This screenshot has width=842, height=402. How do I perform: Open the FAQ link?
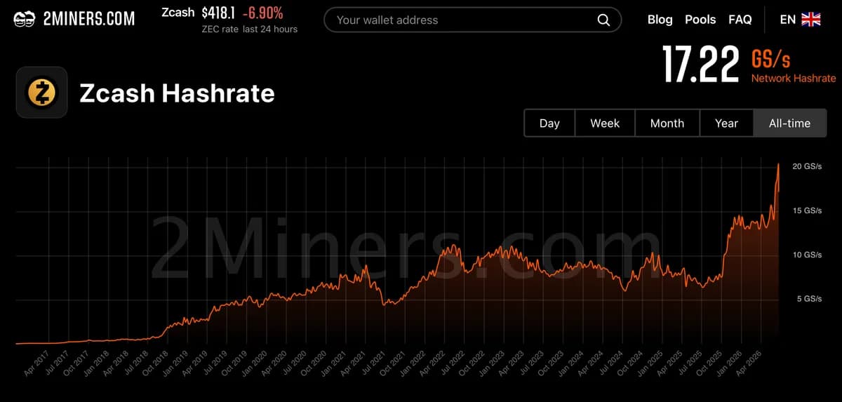coord(740,20)
